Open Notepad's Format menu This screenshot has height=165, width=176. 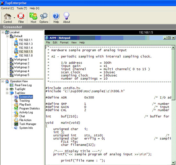point(64,43)
